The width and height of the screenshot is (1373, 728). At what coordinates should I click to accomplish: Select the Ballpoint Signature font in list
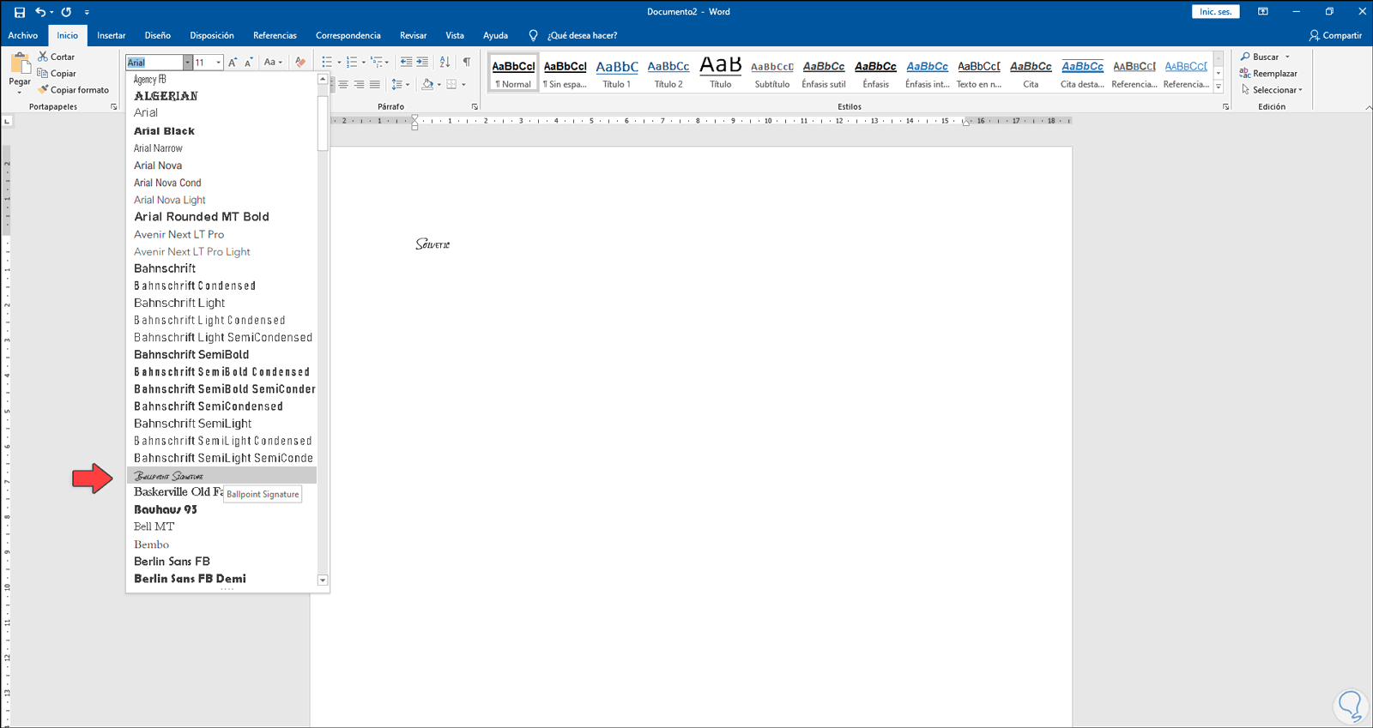pos(221,475)
